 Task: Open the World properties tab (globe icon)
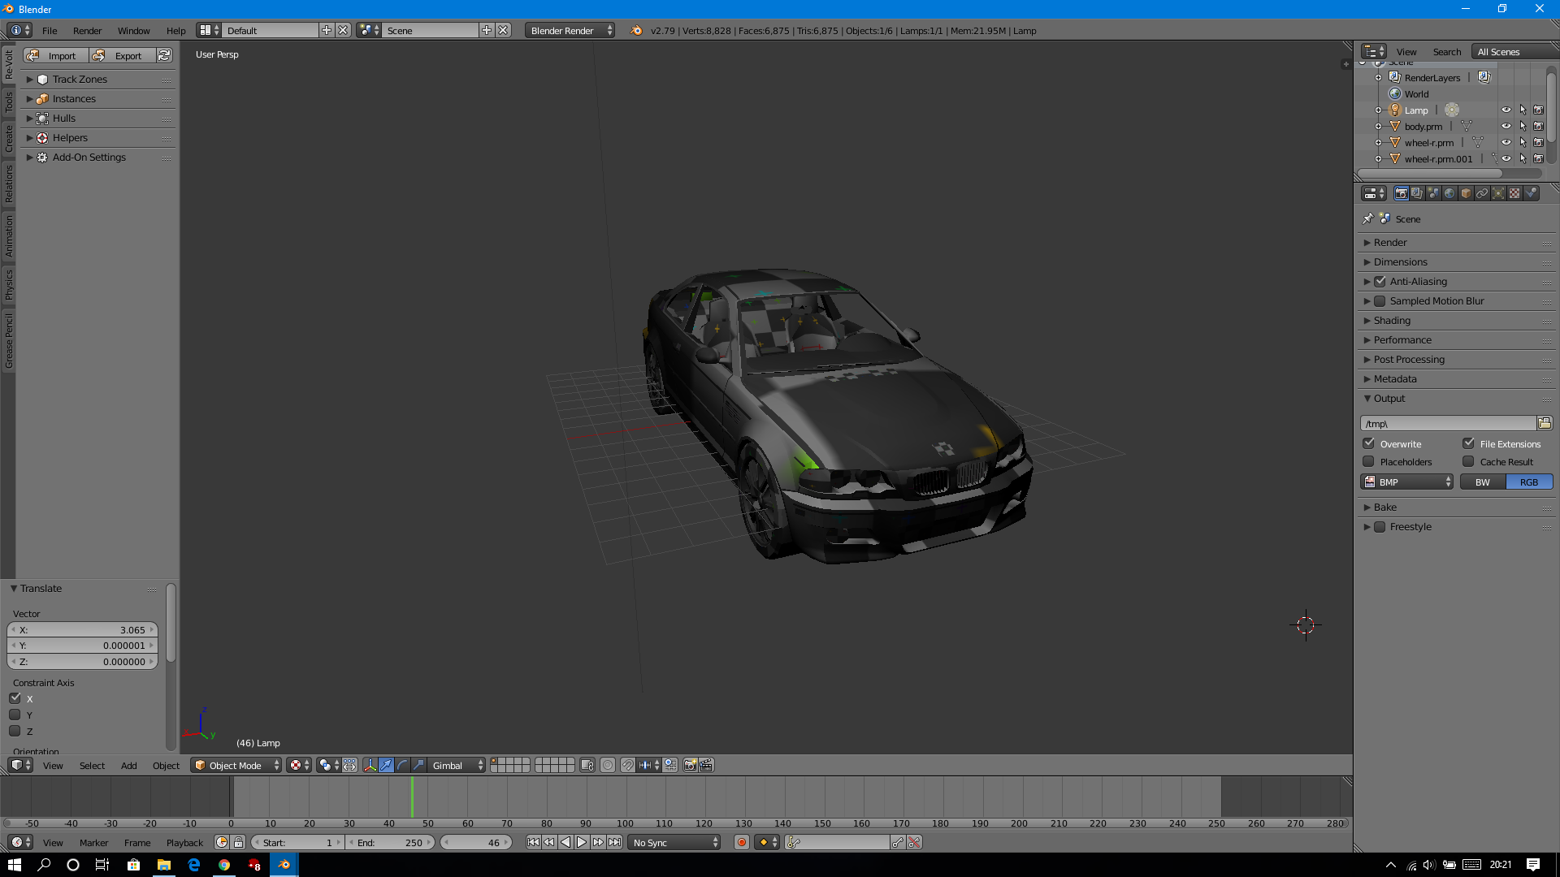coord(1449,193)
